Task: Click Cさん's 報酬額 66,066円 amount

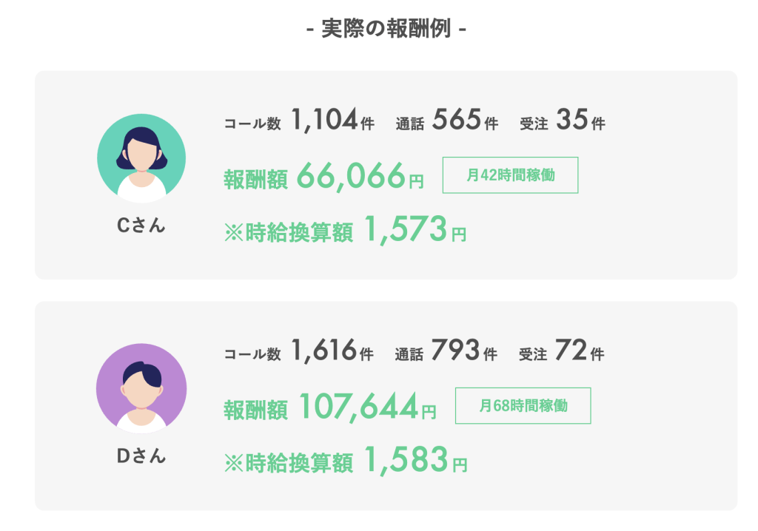Action: pyautogui.click(x=360, y=177)
